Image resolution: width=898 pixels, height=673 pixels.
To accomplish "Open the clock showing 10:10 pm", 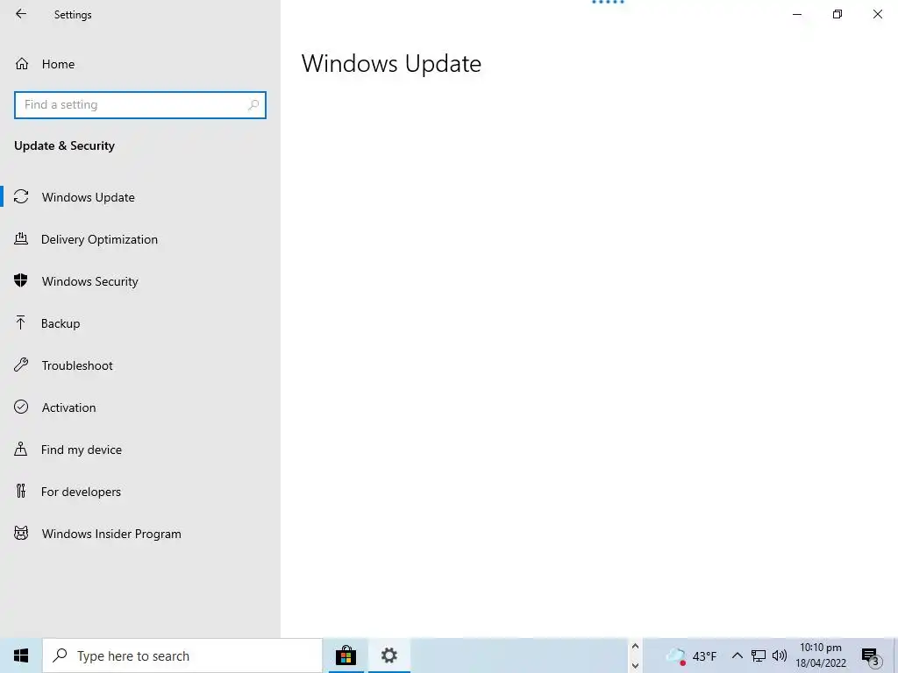I will point(821,655).
